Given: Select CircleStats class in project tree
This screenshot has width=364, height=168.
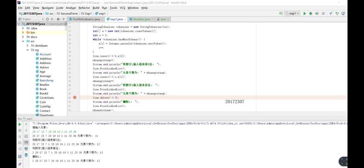Looking at the screenshot, I should click(47, 98).
